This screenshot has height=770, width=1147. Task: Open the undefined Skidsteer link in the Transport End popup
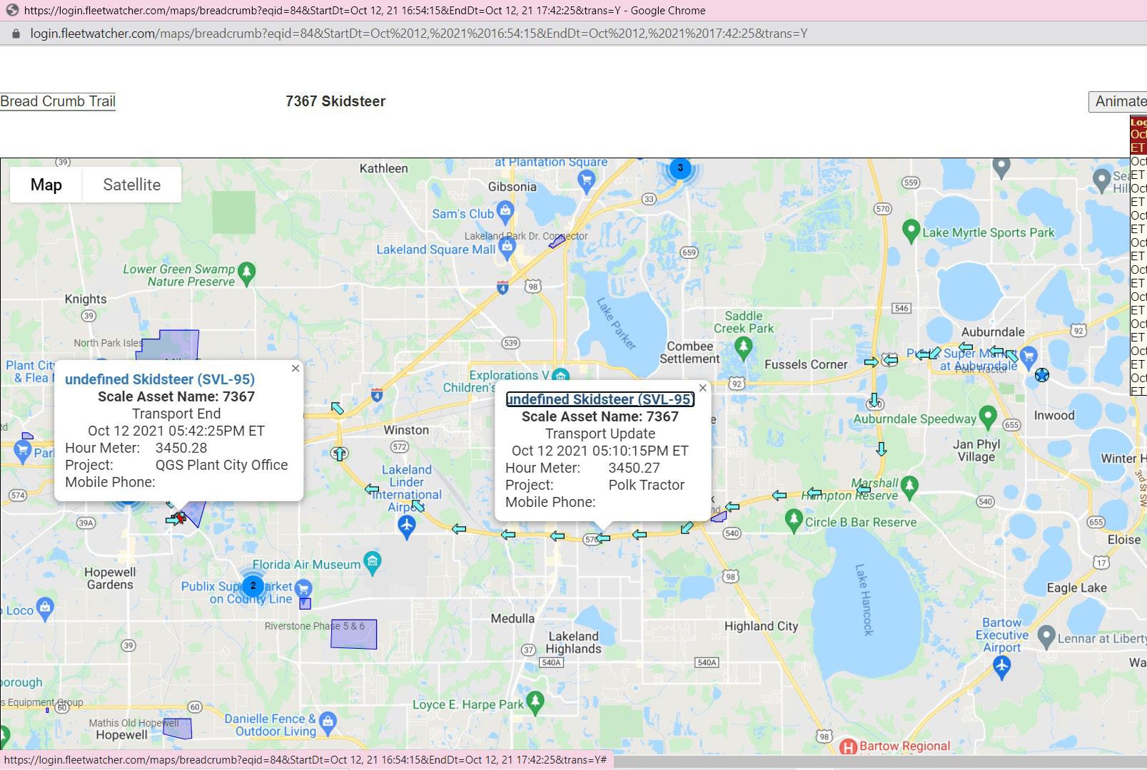click(160, 379)
